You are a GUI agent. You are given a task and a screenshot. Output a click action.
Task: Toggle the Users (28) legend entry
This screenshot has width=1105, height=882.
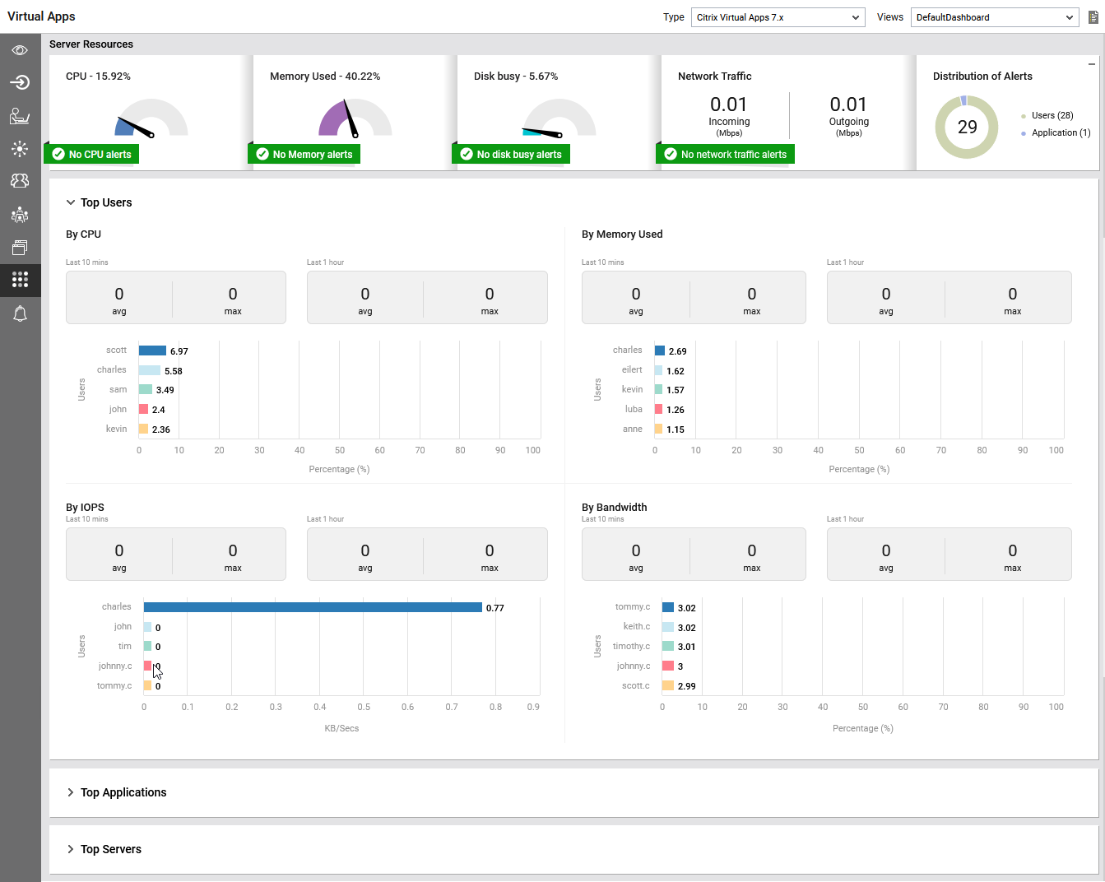(1052, 116)
